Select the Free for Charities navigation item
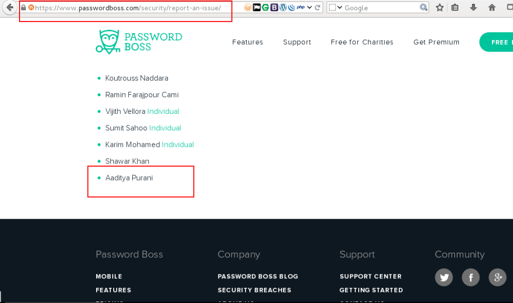The width and height of the screenshot is (513, 303). pos(362,42)
